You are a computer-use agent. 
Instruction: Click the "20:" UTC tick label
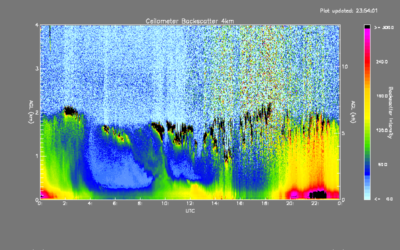click(x=290, y=203)
